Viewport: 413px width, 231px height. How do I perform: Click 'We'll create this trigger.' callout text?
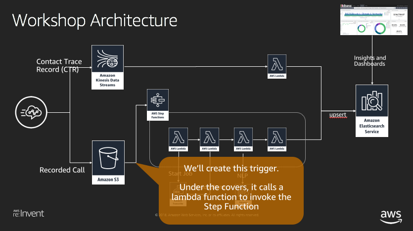click(231, 168)
